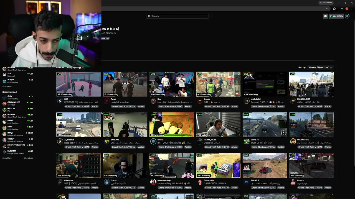Open the Arabic tag under cMoscow
The width and height of the screenshot is (355, 199).
(95, 188)
